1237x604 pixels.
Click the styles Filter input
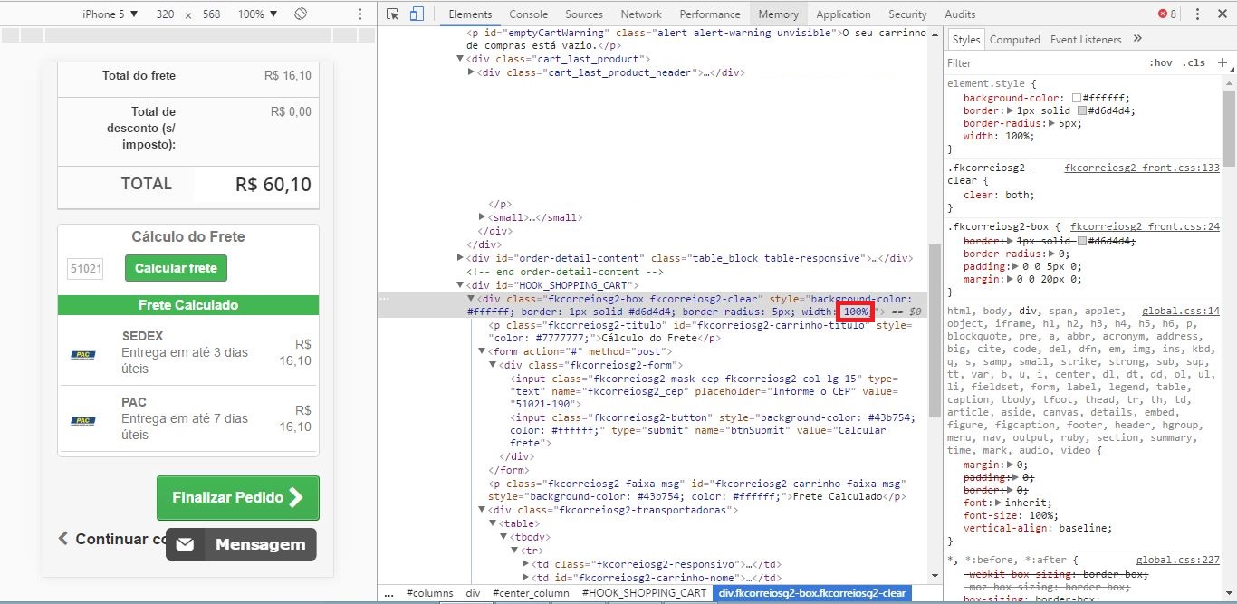coord(1041,63)
